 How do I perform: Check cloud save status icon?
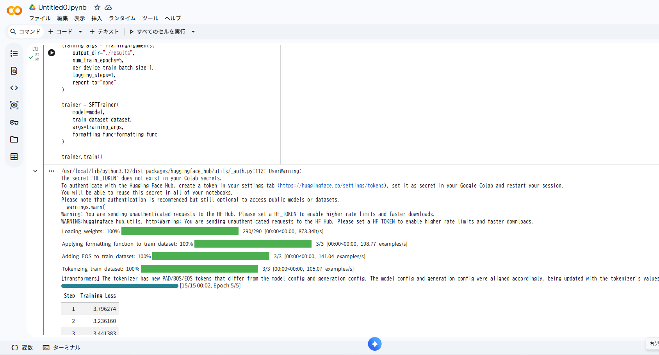(x=109, y=7)
